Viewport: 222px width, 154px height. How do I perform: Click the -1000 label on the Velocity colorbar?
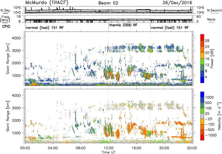pos(211,135)
